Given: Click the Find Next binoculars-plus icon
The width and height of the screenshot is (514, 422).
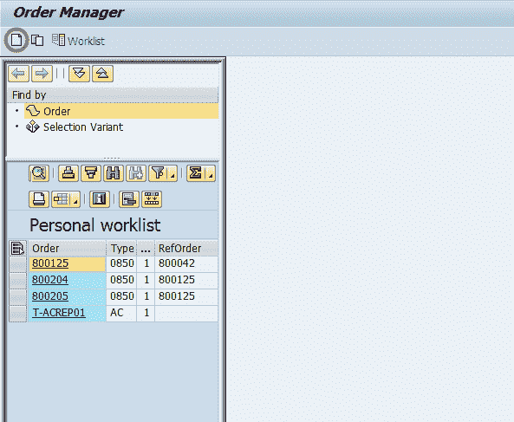Looking at the screenshot, I should click(136, 173).
